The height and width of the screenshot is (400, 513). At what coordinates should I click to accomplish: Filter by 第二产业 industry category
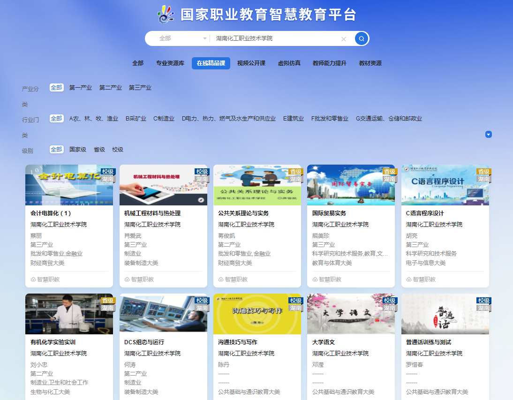110,88
